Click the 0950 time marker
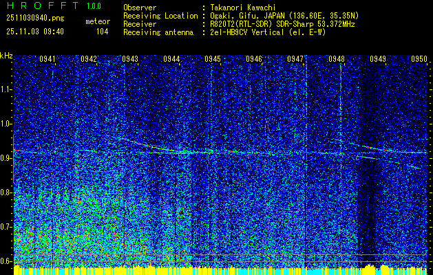 419,58
